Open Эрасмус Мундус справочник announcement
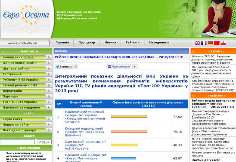 (213, 85)
